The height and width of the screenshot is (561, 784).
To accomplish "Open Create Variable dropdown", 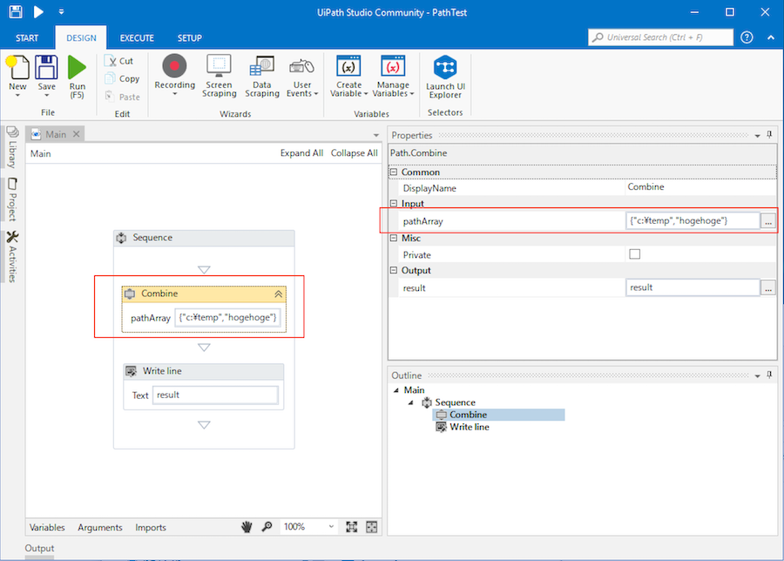I will [348, 76].
